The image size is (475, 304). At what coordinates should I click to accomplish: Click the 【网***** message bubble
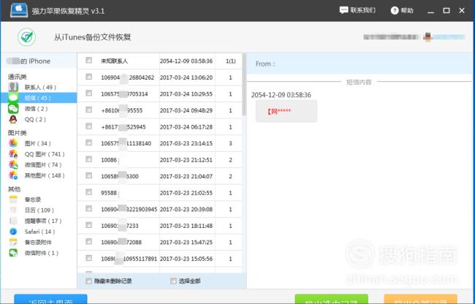click(x=286, y=111)
